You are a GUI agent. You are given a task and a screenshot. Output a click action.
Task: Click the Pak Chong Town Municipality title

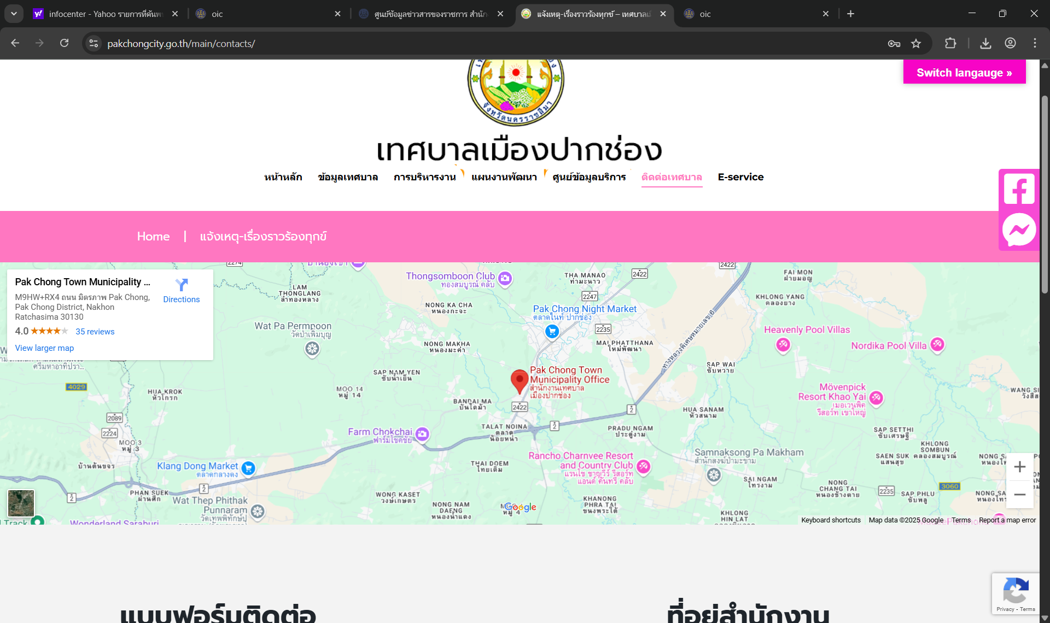pos(83,282)
